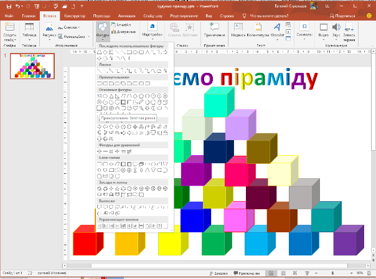
Task: Click the Диаграмма chart icon
Action: (126, 29)
